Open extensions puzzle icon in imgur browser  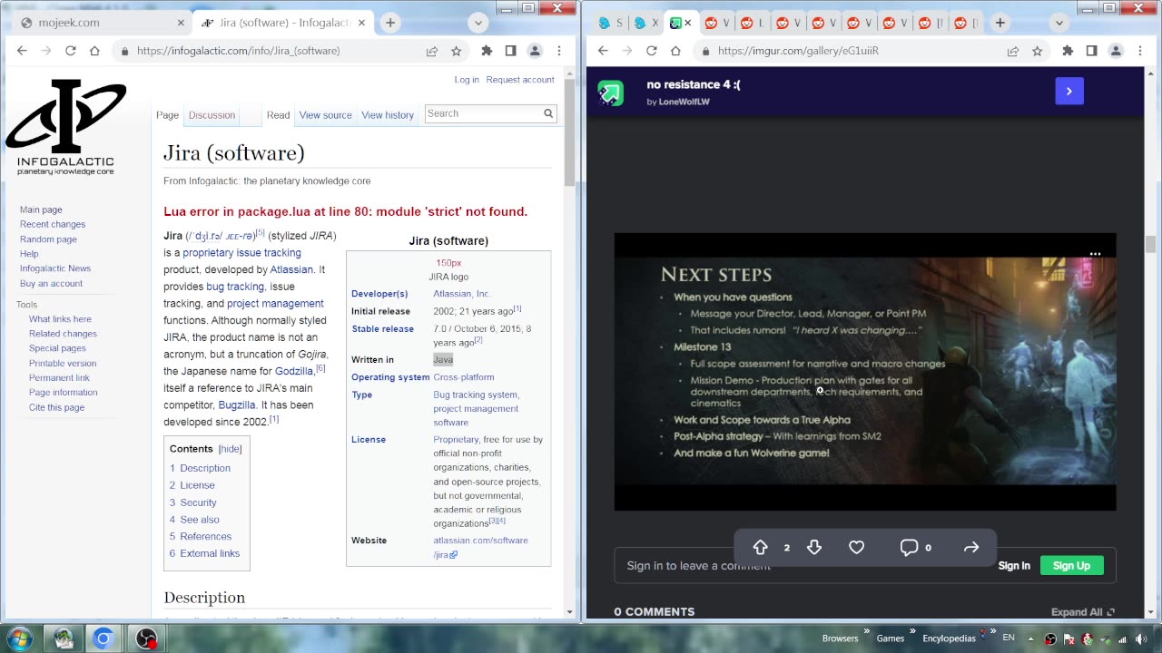click(x=1068, y=51)
